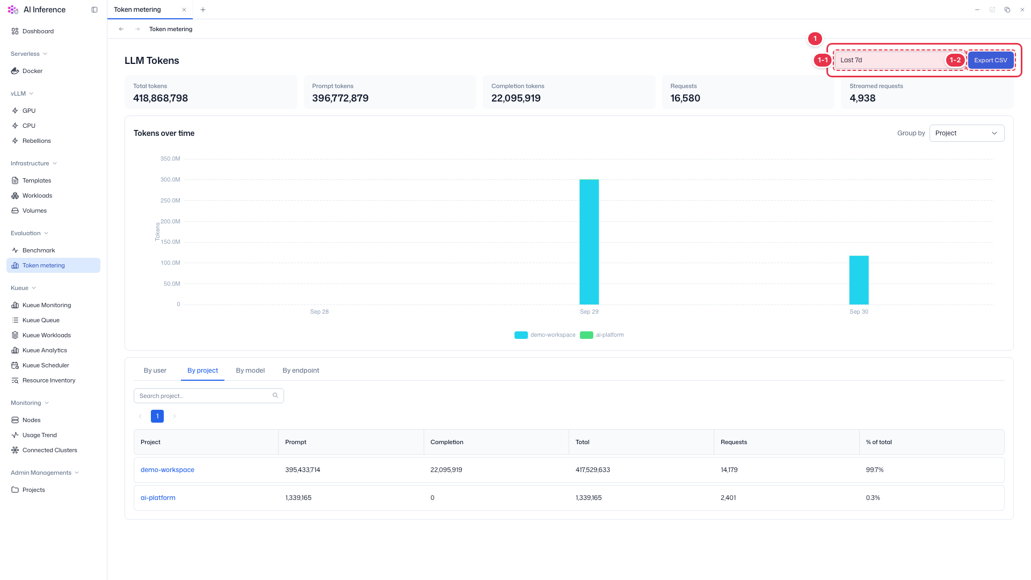The image size is (1031, 580).
Task: Export token data as CSV
Action: tap(991, 60)
